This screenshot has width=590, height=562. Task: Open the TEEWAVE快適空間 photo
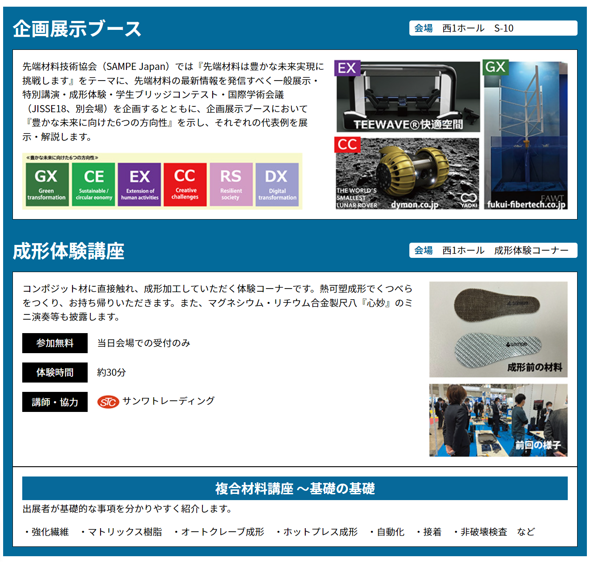point(408,96)
